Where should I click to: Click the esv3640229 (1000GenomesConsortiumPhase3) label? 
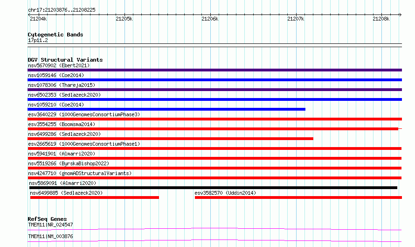click(84, 114)
